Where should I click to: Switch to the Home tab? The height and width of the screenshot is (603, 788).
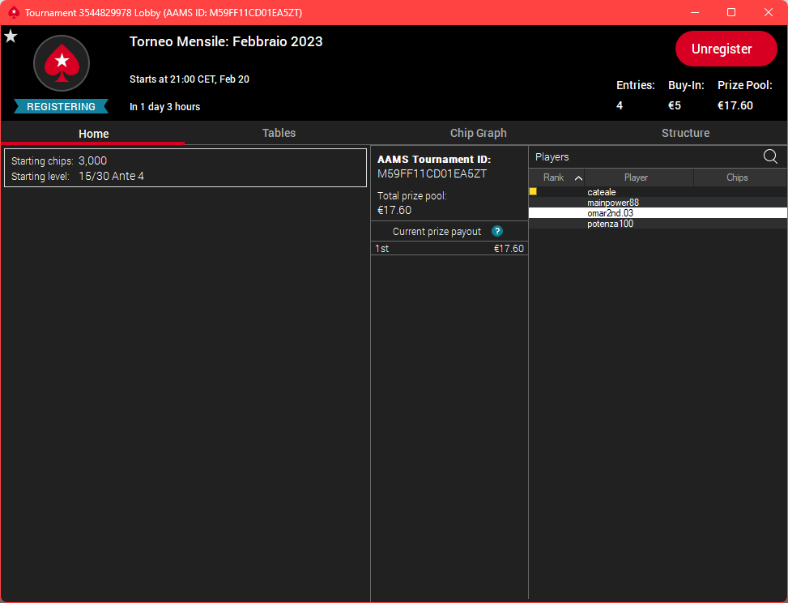pos(93,133)
